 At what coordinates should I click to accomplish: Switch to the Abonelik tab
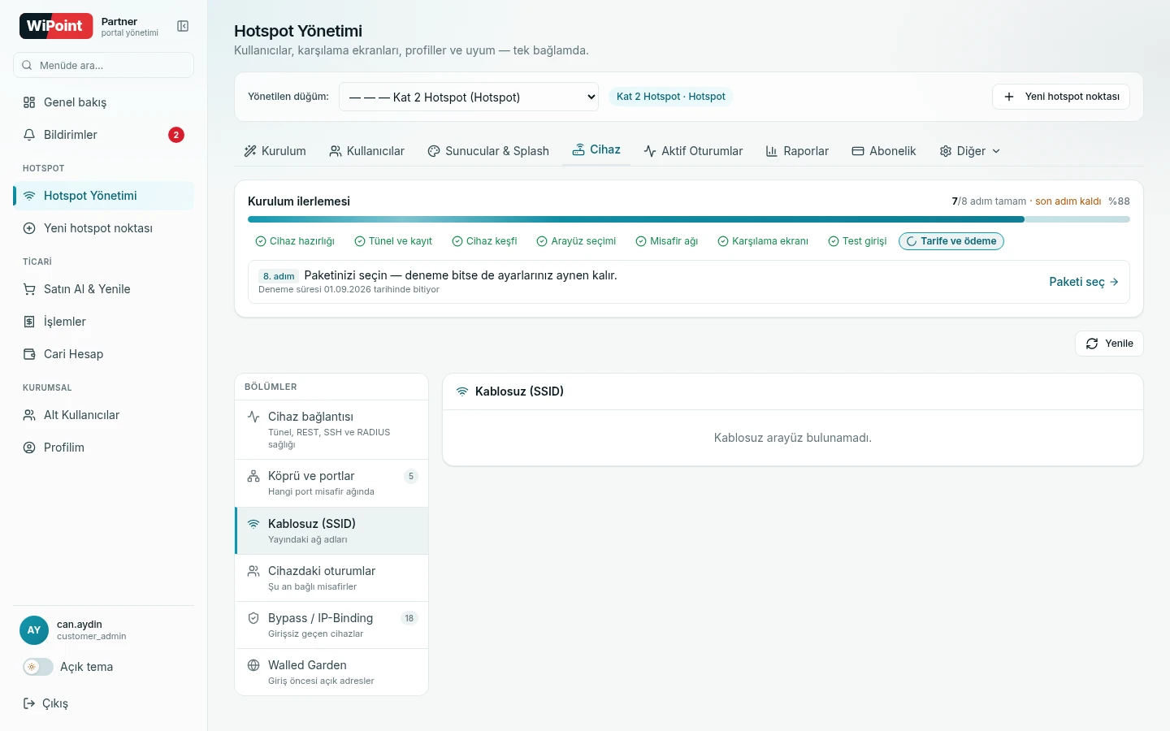884,151
